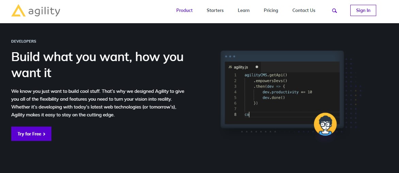Click the 'Build what you want' heading
The image size is (399, 173).
(x=97, y=65)
